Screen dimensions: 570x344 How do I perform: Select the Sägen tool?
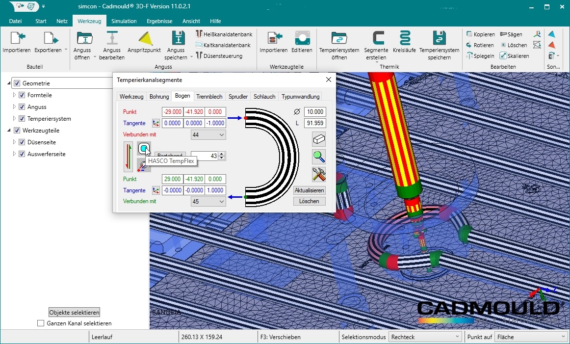tap(511, 34)
